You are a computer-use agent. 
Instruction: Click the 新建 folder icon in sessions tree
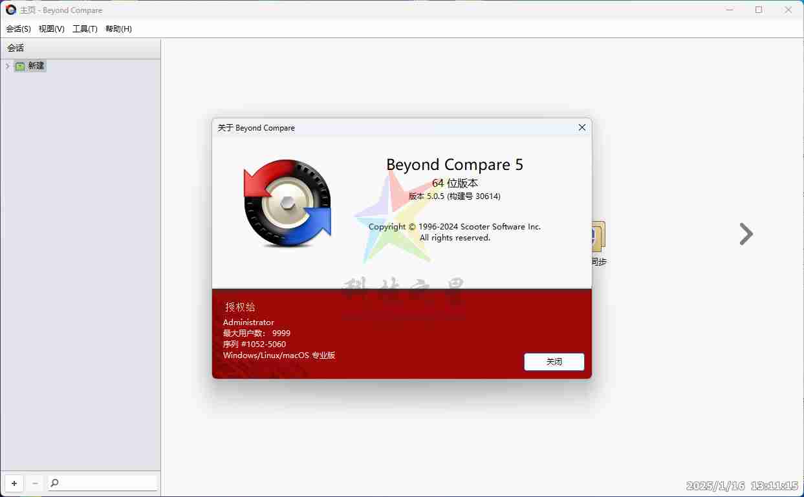click(x=20, y=66)
